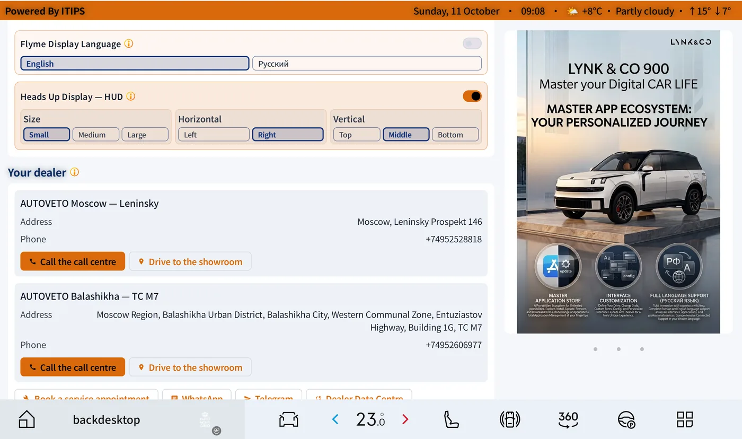Select Русский display language
This screenshot has height=439, width=742.
[367, 64]
